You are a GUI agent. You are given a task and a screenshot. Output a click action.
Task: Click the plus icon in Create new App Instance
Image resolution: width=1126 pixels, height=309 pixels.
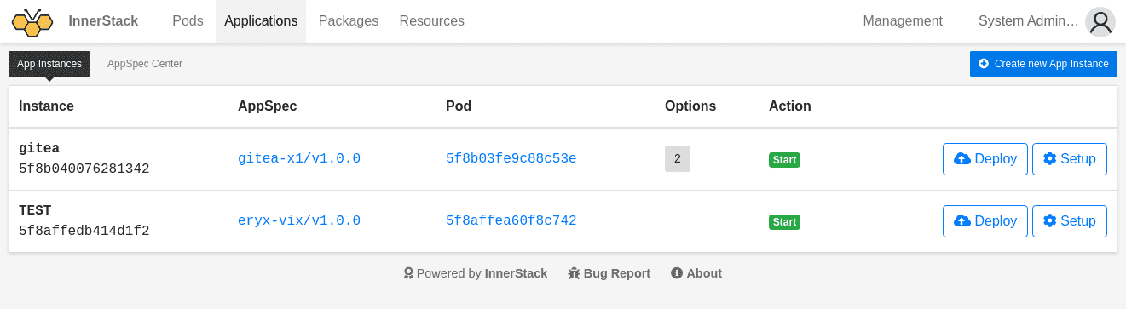pos(984,64)
